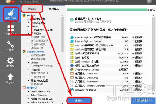156x104 pixels.
Task: Click Office 2010 monitor icon
Action: pyautogui.click(x=72, y=74)
